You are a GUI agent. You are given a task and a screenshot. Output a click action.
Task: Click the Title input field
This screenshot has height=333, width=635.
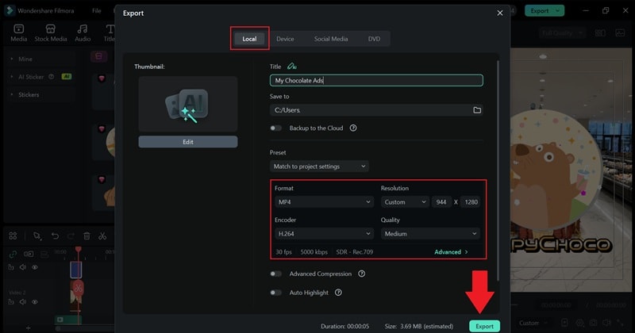pyautogui.click(x=376, y=80)
